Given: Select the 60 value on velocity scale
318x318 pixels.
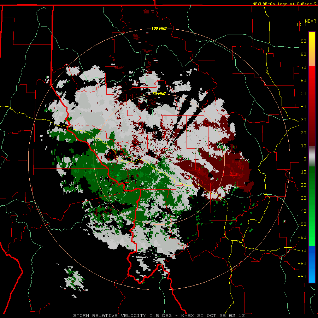Looking at the screenshot, I should 304,81.
